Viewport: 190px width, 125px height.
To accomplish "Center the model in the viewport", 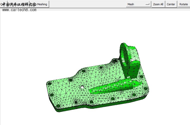I will (x=171, y=4).
